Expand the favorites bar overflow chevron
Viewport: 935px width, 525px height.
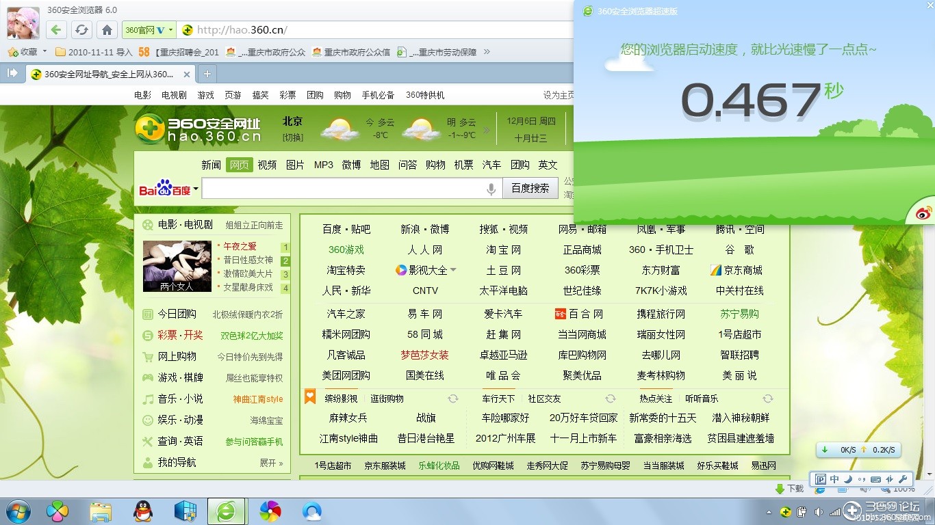pyautogui.click(x=487, y=51)
